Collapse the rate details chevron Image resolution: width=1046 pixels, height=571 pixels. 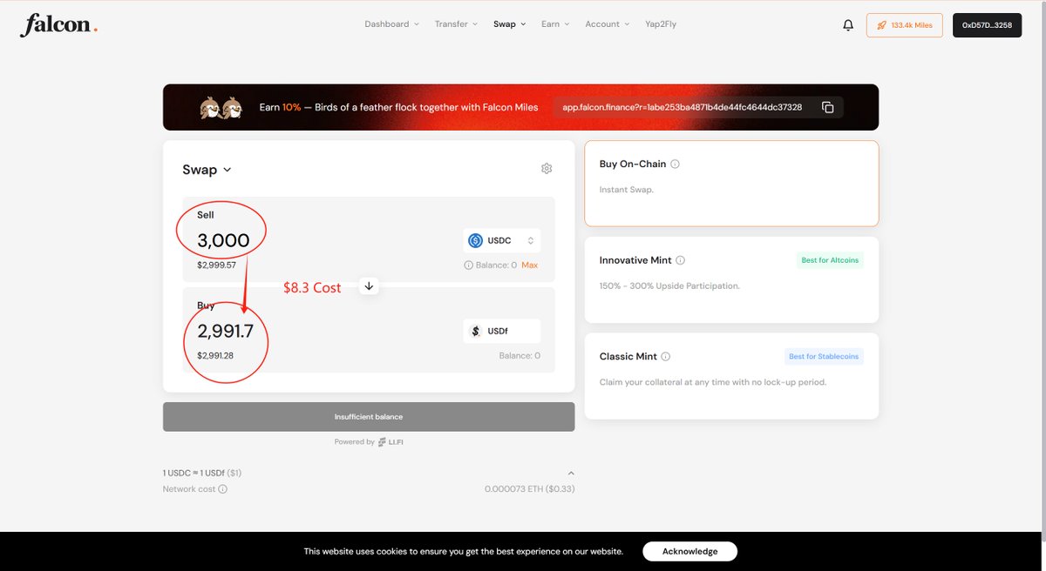point(571,473)
